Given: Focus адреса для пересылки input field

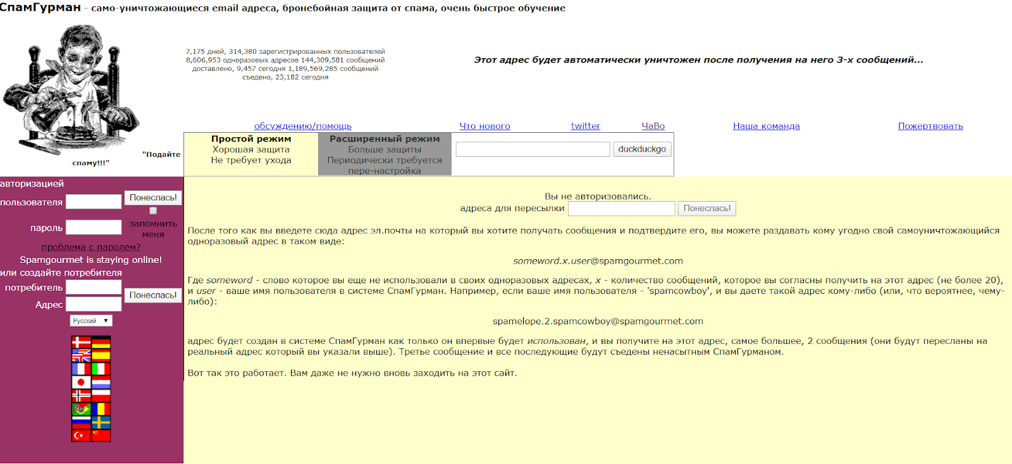Looking at the screenshot, I should (622, 209).
